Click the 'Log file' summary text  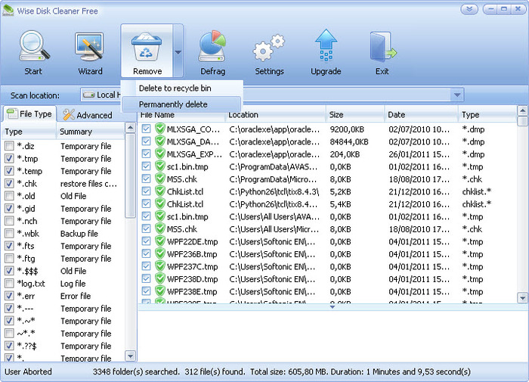point(73,284)
